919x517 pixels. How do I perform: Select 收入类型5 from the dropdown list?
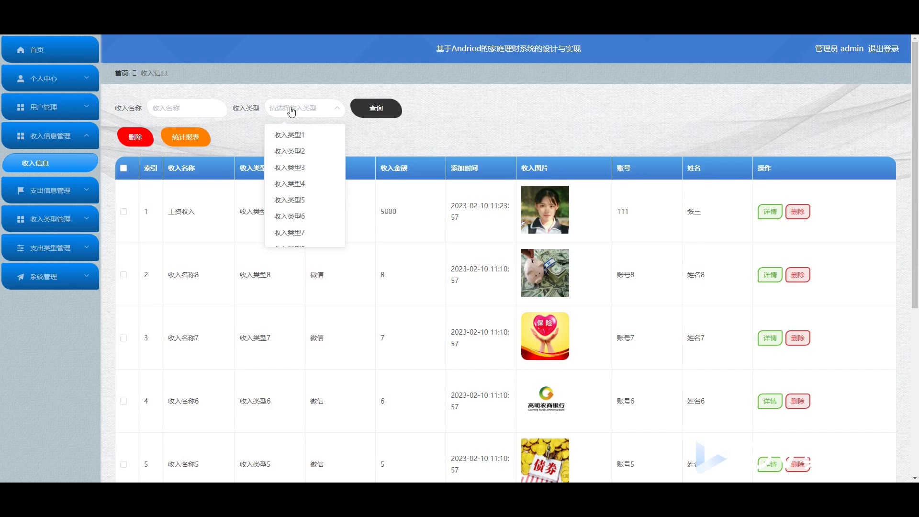coord(305,200)
